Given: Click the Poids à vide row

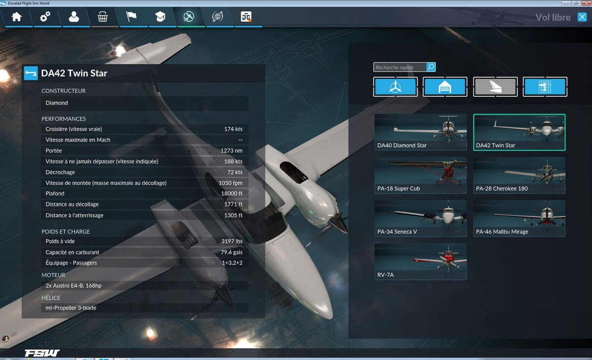Looking at the screenshot, I should pos(145,241).
